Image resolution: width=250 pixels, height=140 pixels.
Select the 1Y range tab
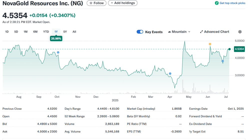pos(56,32)
